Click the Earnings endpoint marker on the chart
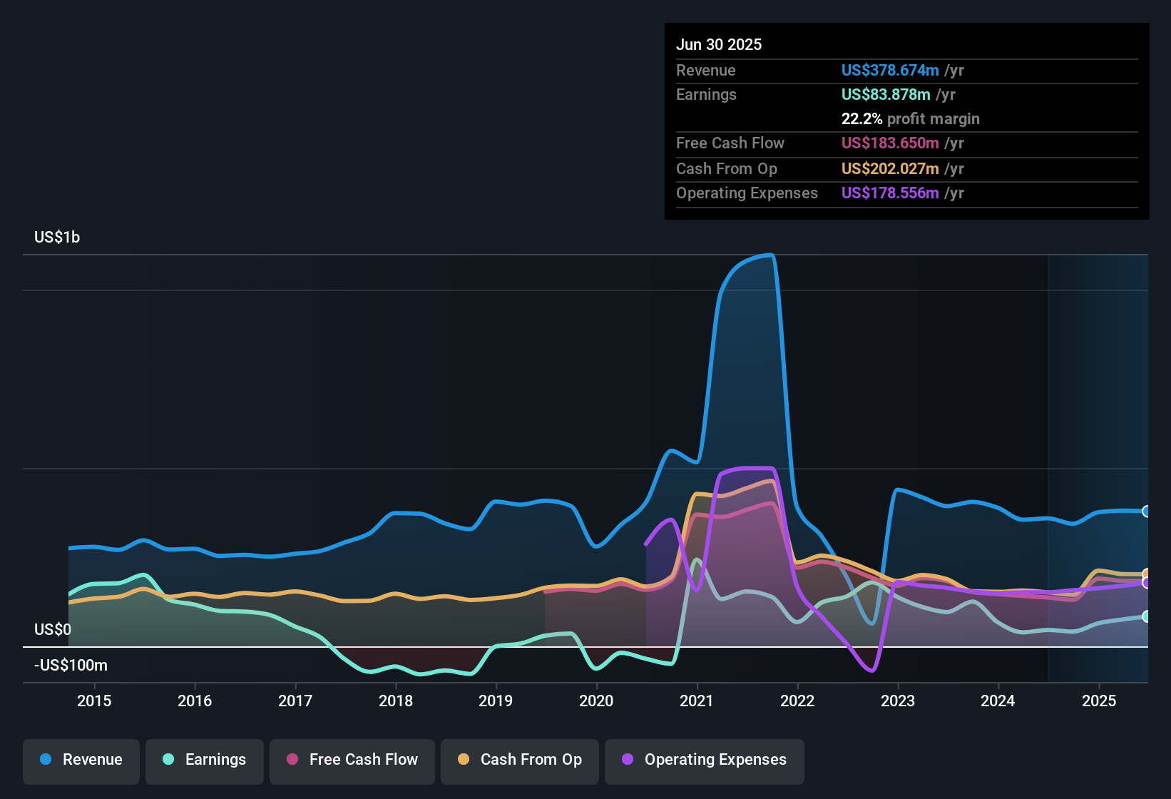This screenshot has width=1171, height=799. click(x=1146, y=618)
